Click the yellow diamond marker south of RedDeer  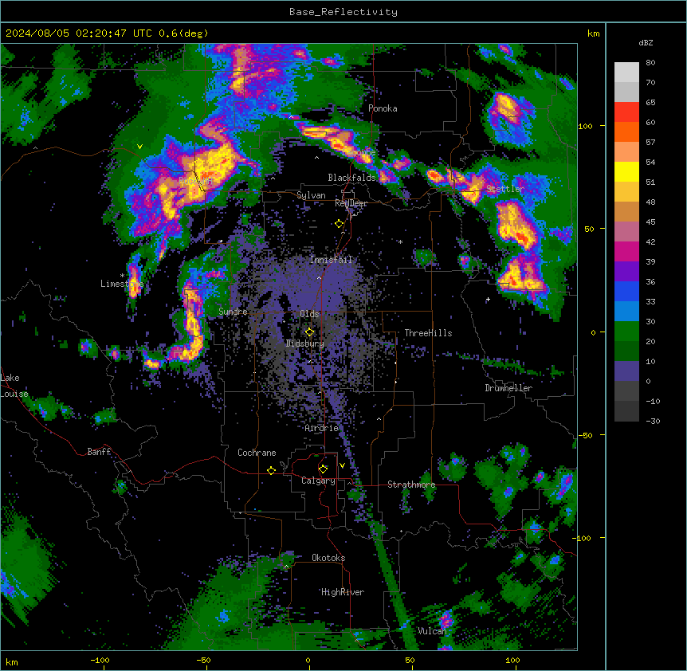pos(339,224)
